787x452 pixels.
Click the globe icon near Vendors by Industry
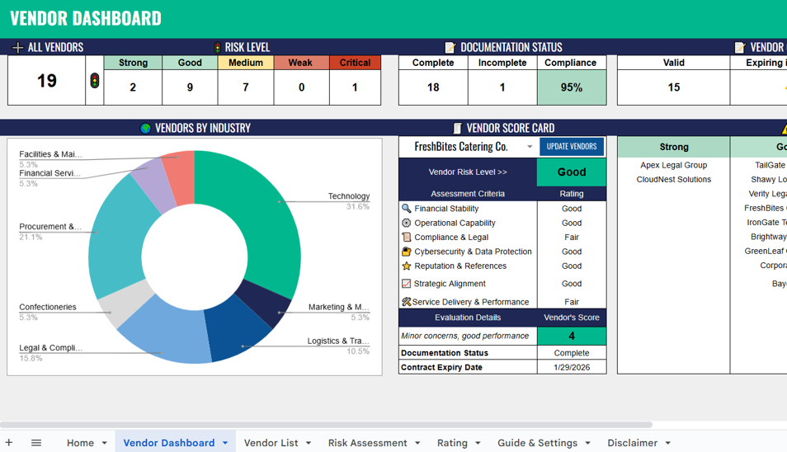[145, 128]
